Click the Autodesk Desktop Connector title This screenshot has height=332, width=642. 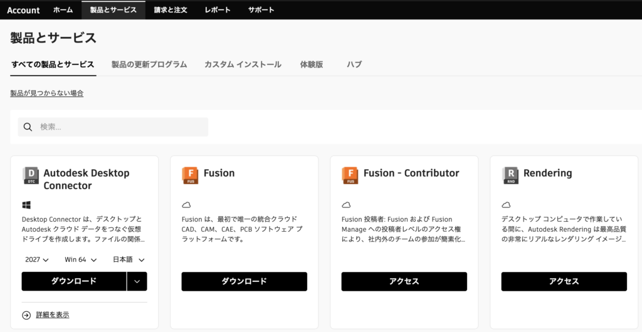tap(87, 179)
